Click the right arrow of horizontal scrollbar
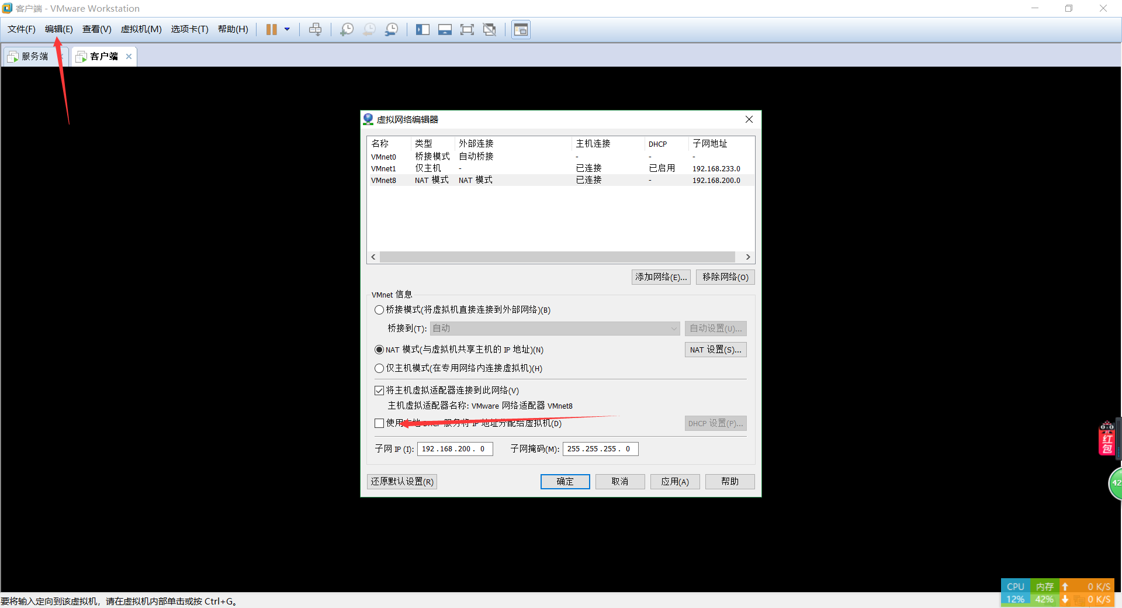Image resolution: width=1122 pixels, height=608 pixels. tap(747, 257)
